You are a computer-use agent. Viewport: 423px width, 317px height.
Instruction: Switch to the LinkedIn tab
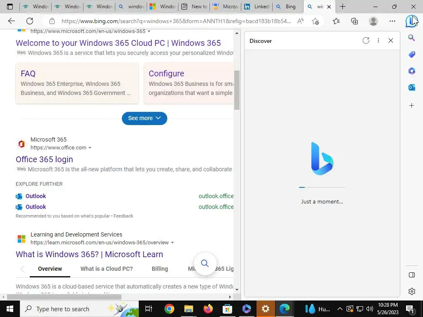(x=257, y=7)
